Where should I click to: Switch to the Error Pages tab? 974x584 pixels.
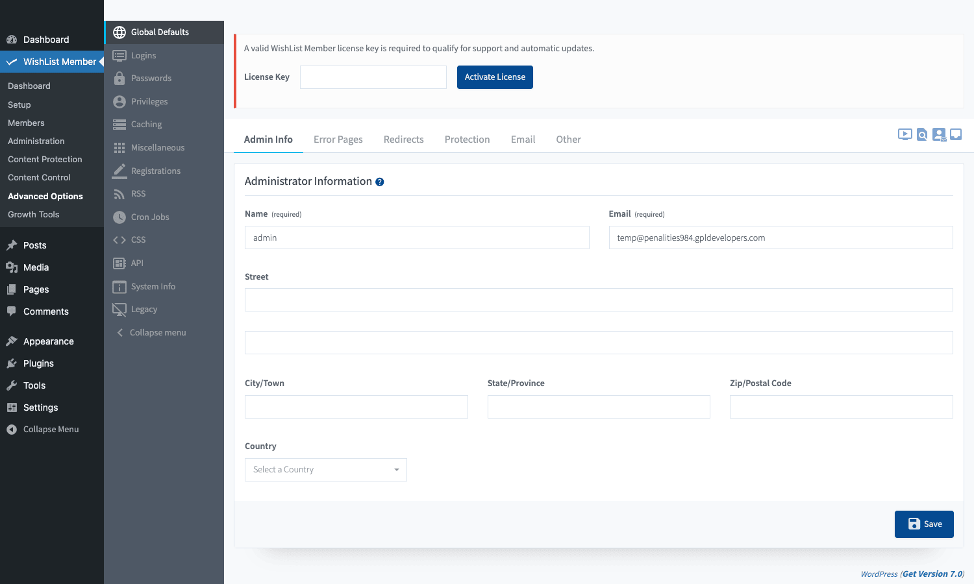click(338, 140)
